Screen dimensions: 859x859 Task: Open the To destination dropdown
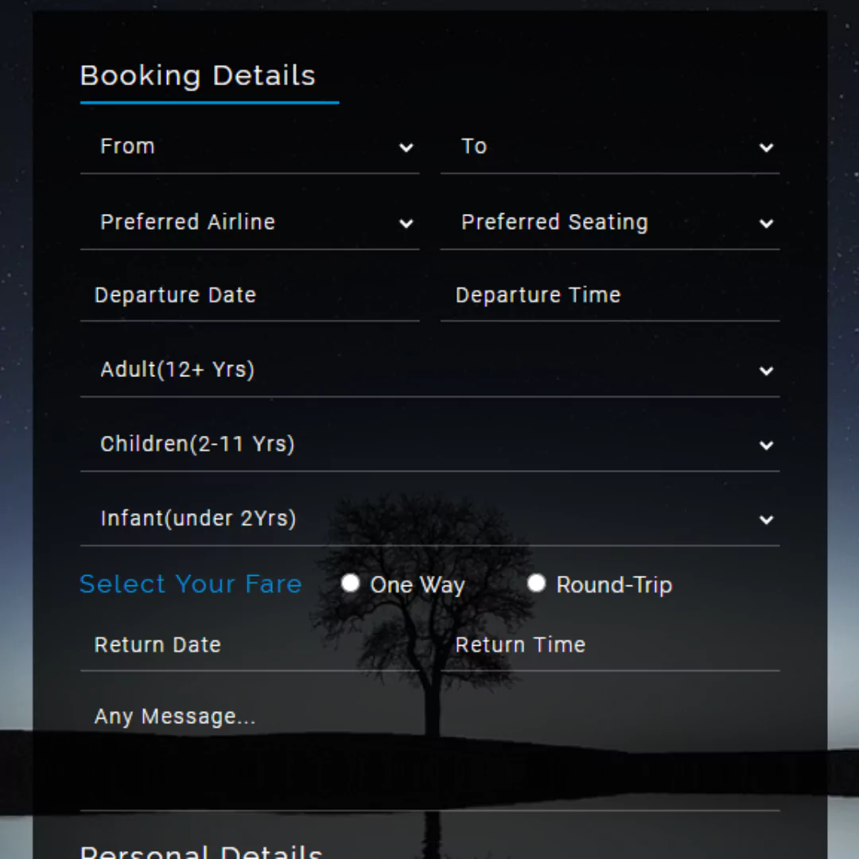coord(610,147)
